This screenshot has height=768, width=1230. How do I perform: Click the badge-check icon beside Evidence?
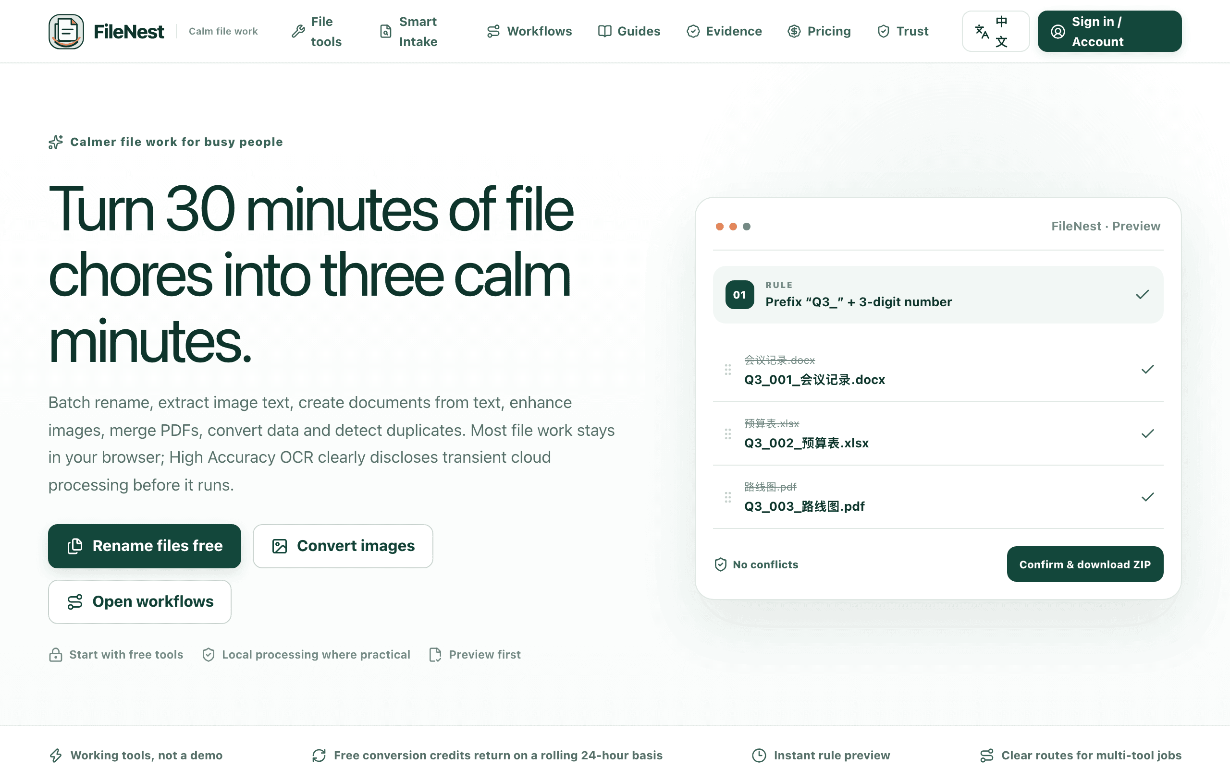pyautogui.click(x=693, y=32)
